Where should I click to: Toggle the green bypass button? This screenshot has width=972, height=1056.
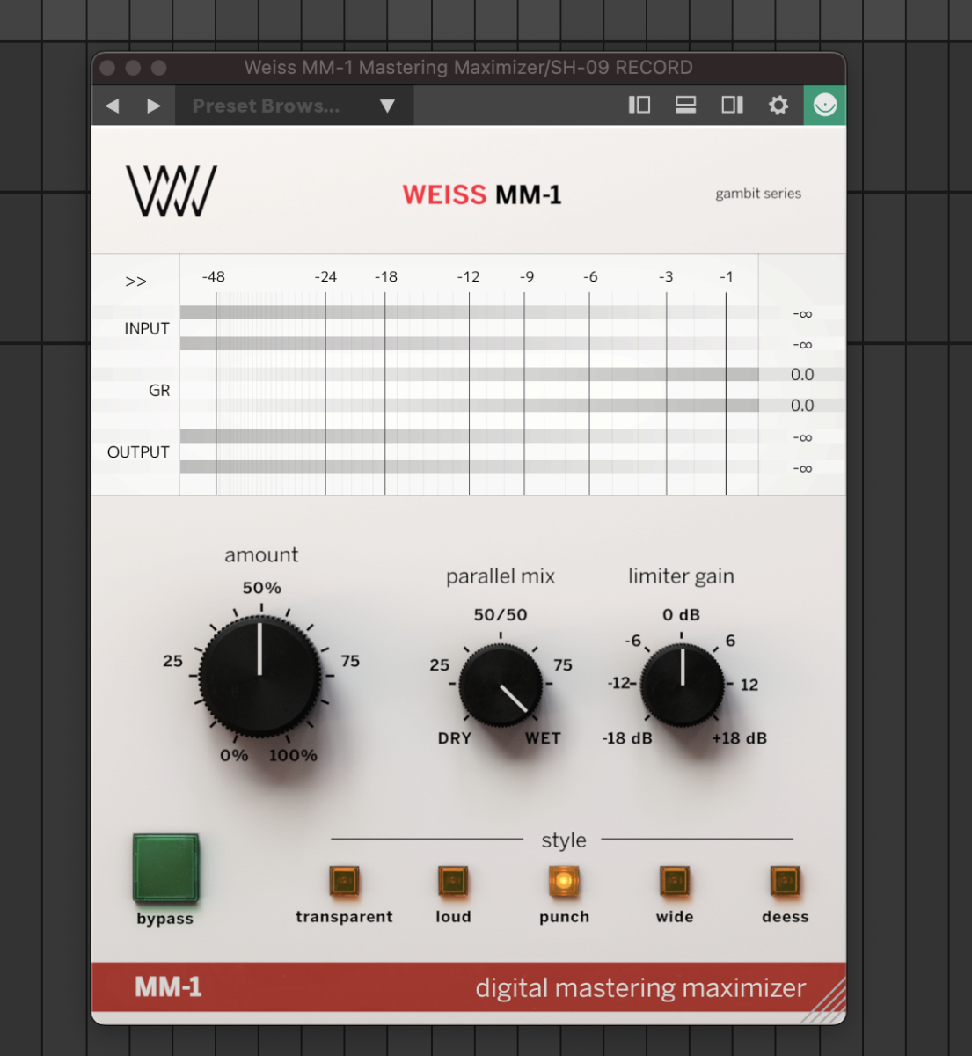pyautogui.click(x=165, y=869)
